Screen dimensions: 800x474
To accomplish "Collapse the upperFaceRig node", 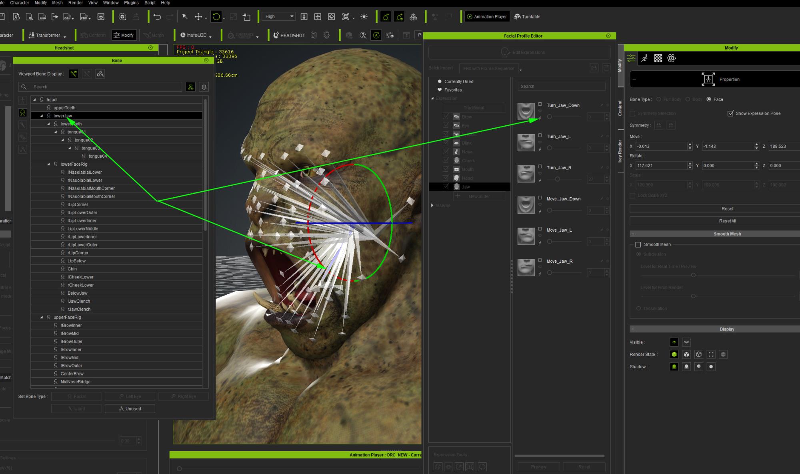I will click(x=42, y=317).
